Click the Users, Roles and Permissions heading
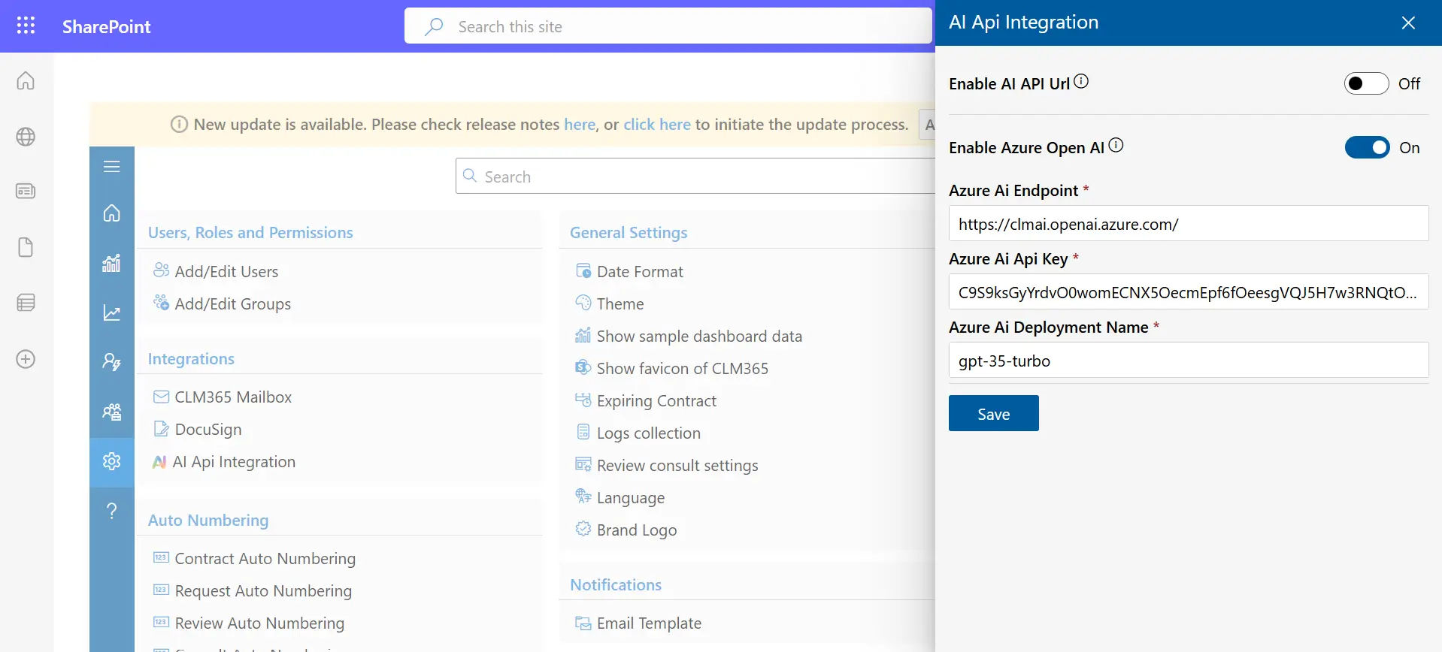The width and height of the screenshot is (1442, 652). pos(250,232)
